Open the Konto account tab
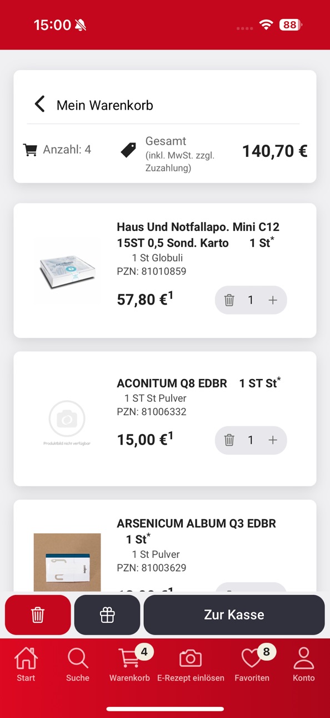Screen dimensions: 330x718 pos(304,665)
